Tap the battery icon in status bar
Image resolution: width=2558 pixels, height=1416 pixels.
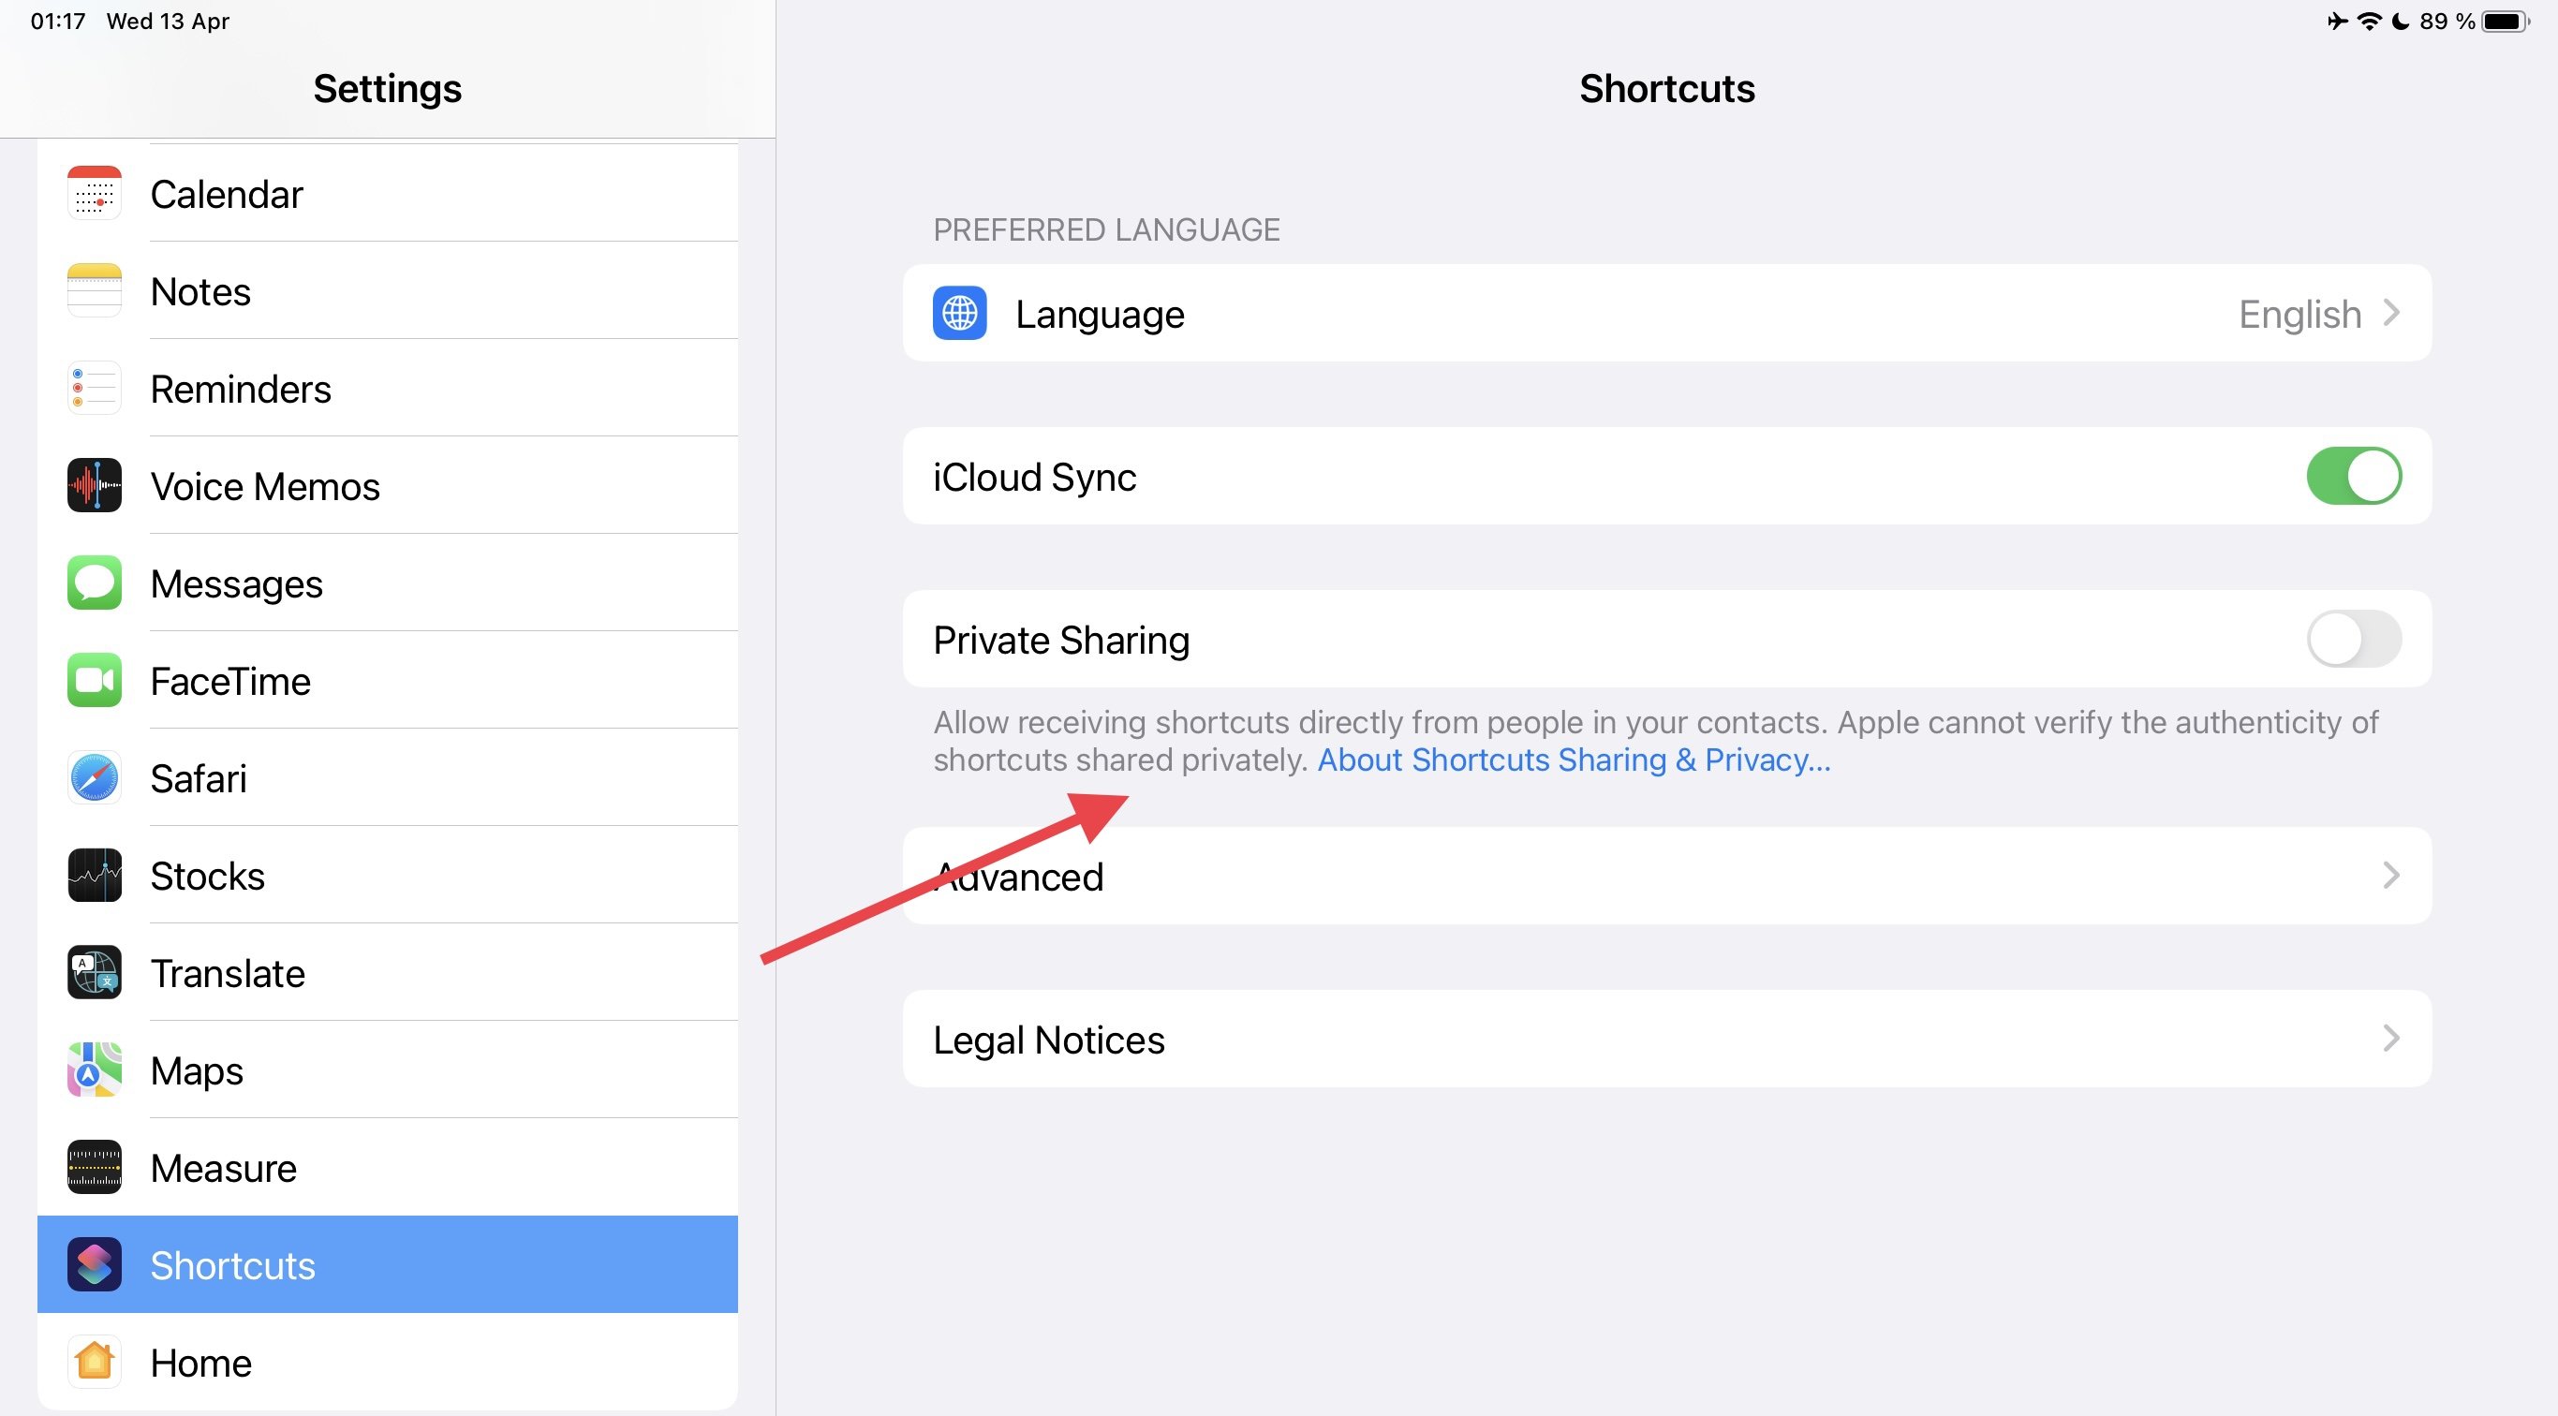[x=2506, y=21]
